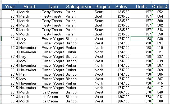Click the green error indicator on cell 200

[153, 19]
